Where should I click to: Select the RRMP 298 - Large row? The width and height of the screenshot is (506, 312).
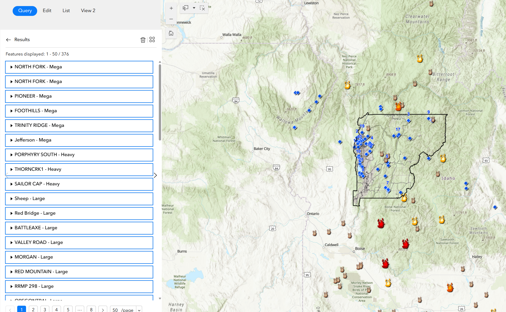(79, 287)
